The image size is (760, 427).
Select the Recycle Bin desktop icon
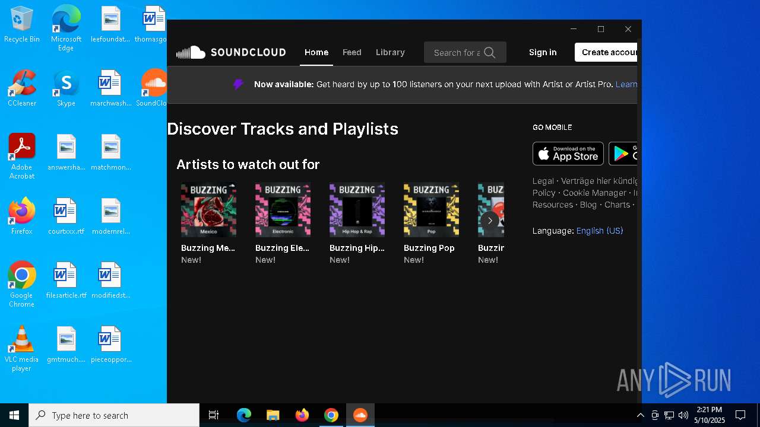pyautogui.click(x=22, y=24)
